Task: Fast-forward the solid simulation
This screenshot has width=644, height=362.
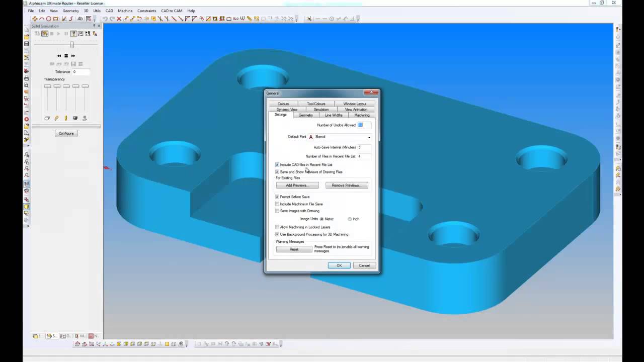Action: tap(73, 56)
